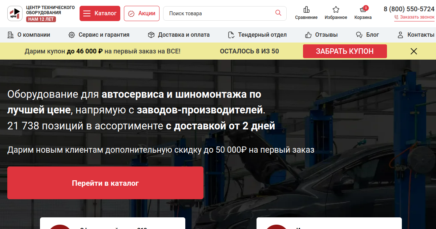Call the 8 (800) 550-5724 phone number
This screenshot has width=436, height=229.
coord(409,9)
